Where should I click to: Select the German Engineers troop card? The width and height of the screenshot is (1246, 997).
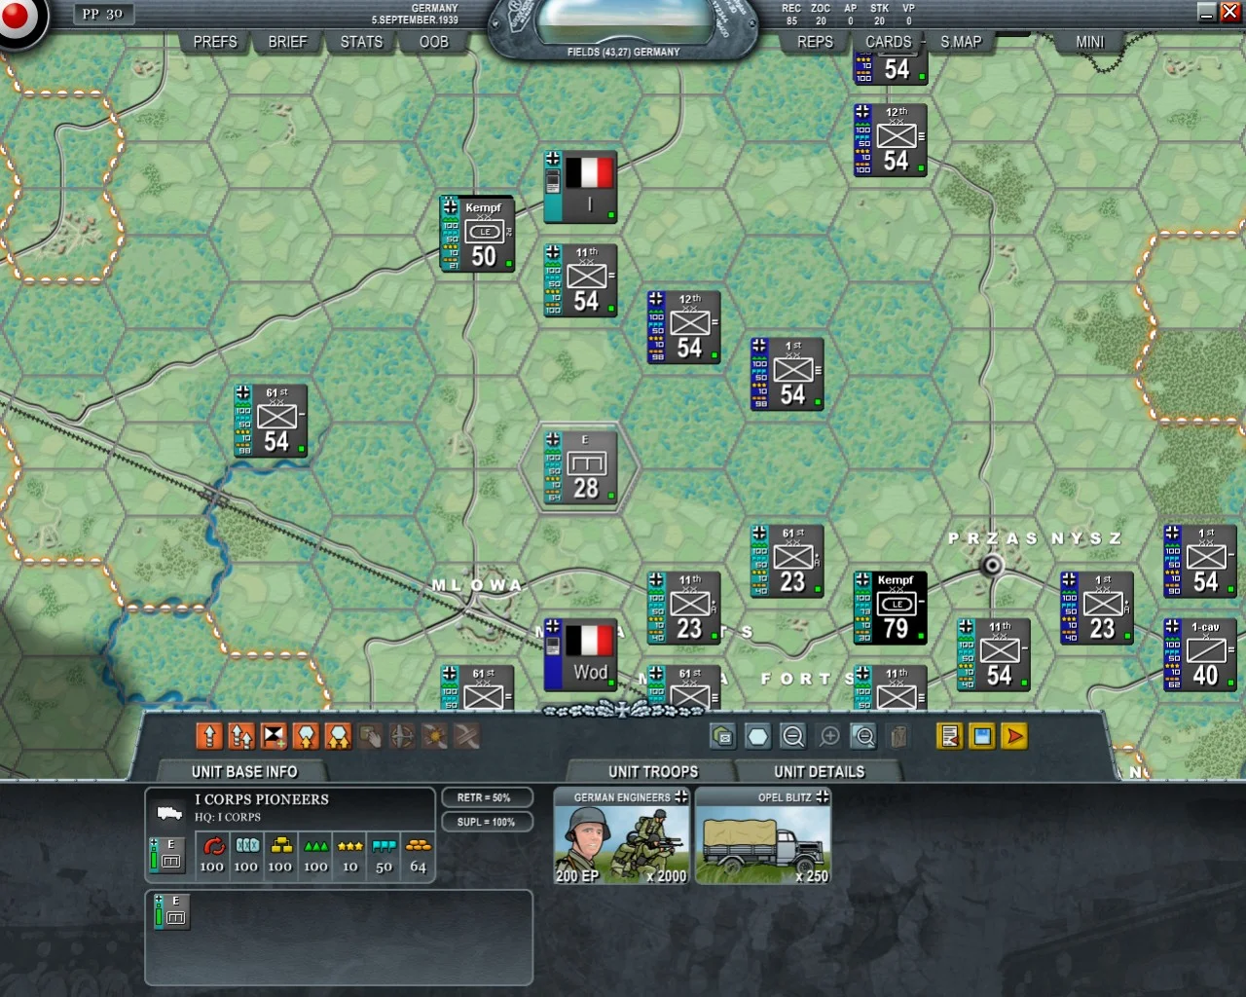tap(622, 836)
